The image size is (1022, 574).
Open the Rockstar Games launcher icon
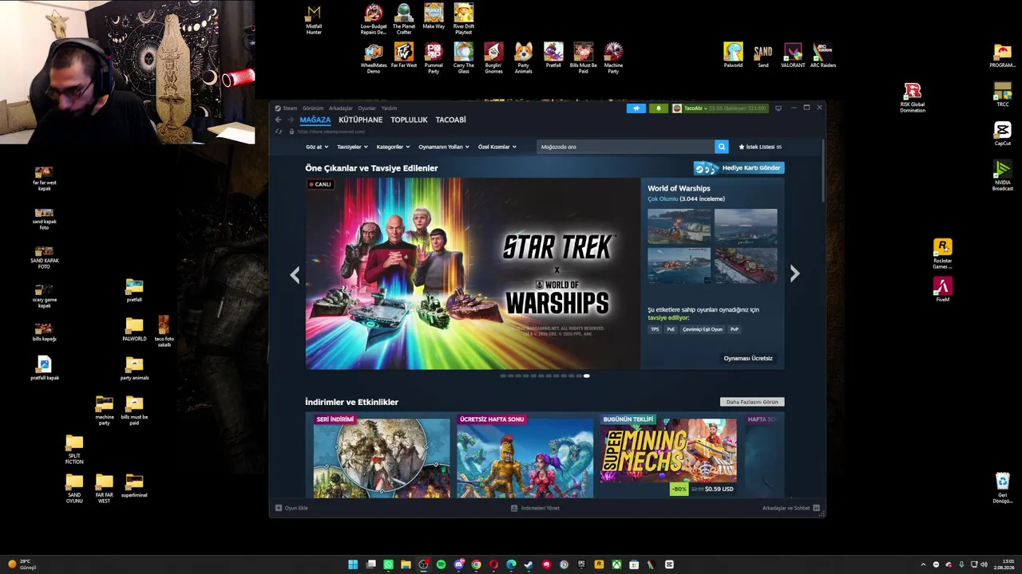pyautogui.click(x=943, y=254)
